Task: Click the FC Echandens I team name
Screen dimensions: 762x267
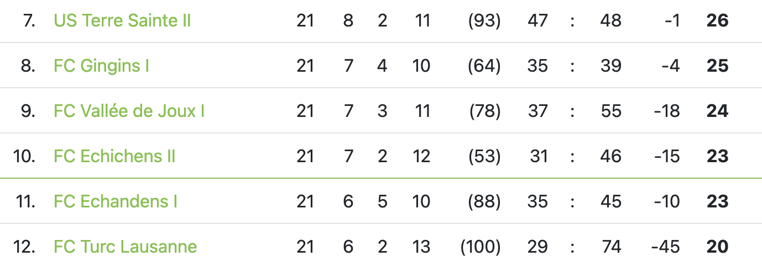Action: point(116,202)
